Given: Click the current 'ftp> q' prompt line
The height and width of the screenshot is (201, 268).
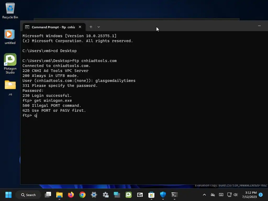Looking at the screenshot, I should pos(30,115).
